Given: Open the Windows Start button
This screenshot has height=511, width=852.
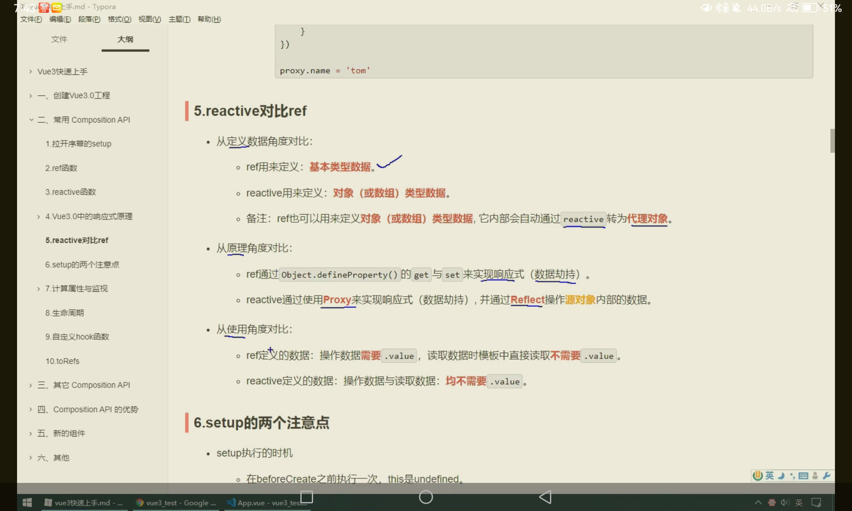Looking at the screenshot, I should pos(27,503).
